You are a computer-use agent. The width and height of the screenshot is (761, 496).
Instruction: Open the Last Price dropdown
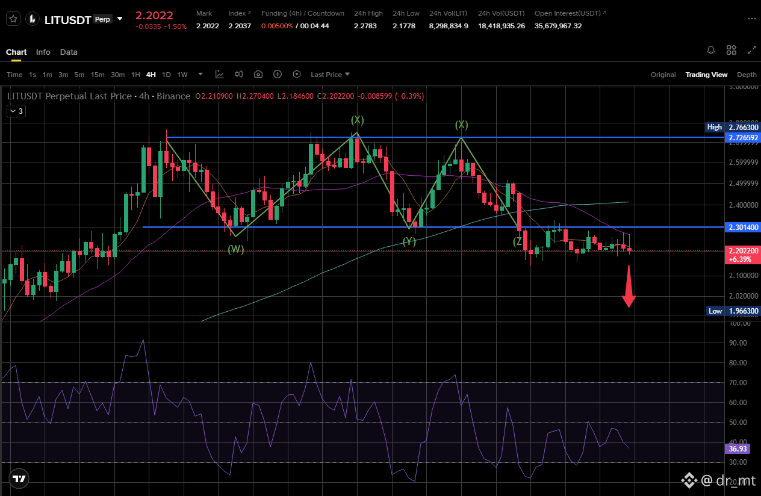[330, 75]
